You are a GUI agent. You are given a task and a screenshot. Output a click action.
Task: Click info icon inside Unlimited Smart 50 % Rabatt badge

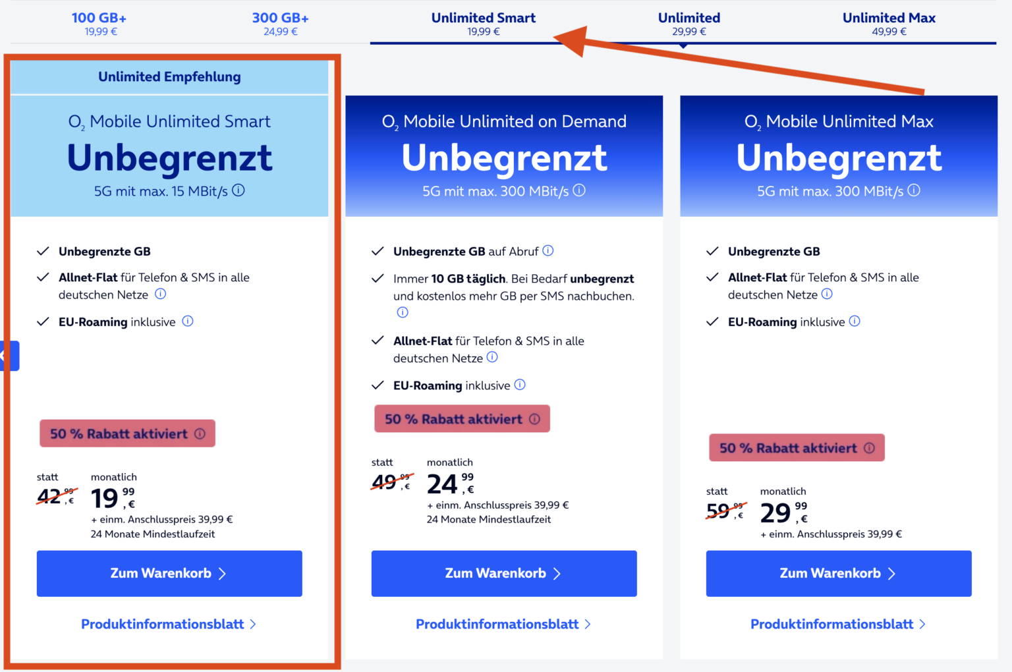tap(201, 433)
